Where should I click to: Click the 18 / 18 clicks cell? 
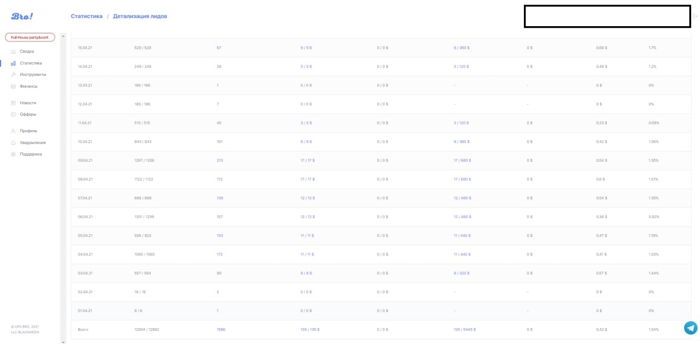tap(140, 292)
